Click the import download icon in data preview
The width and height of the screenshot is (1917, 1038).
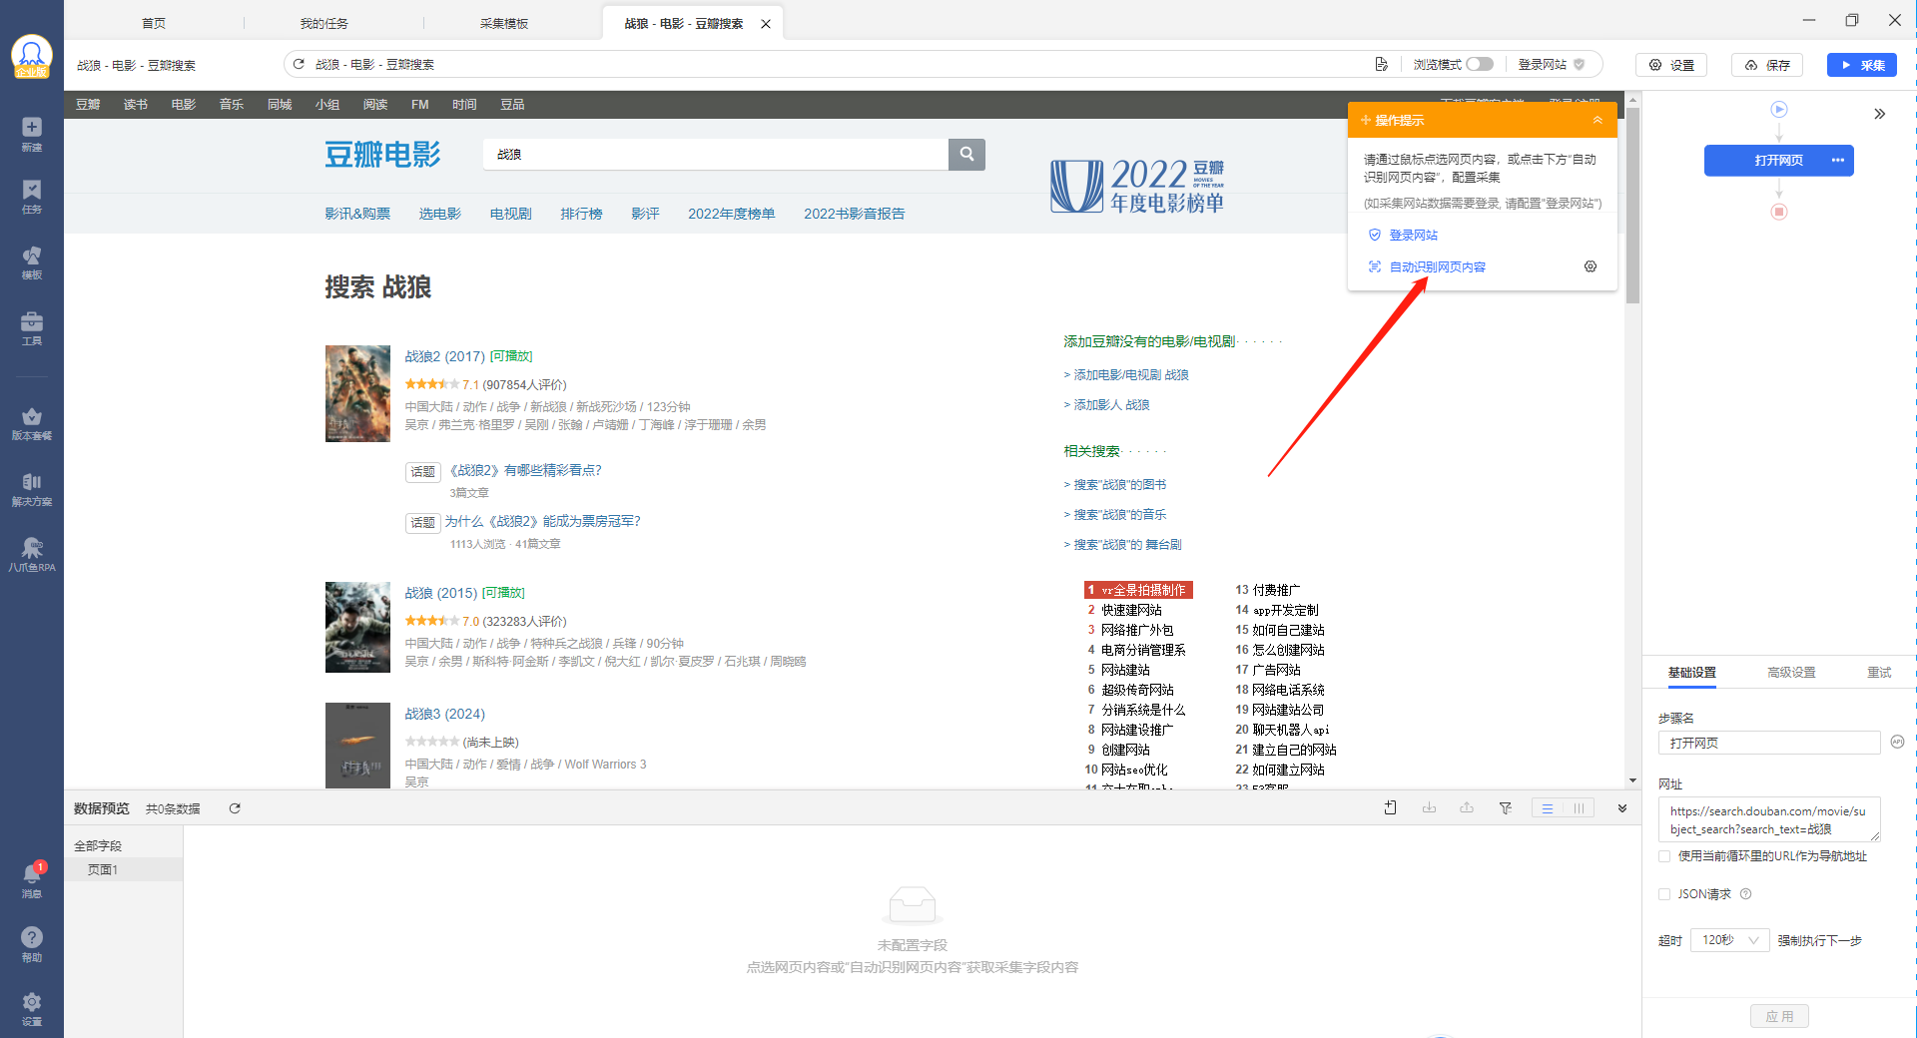1429,808
